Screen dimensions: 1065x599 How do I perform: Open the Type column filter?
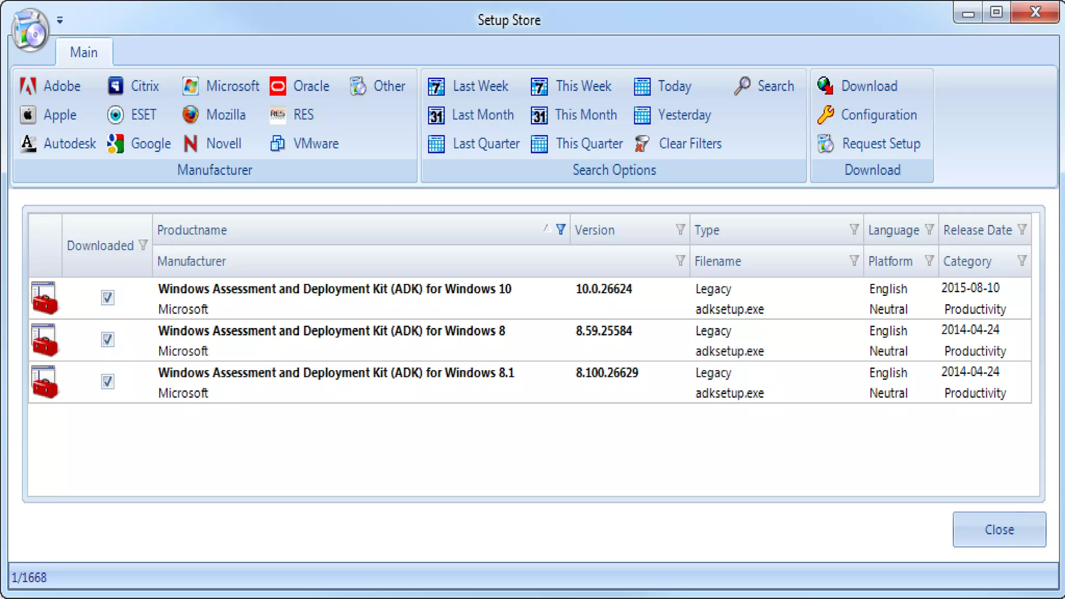pyautogui.click(x=854, y=229)
